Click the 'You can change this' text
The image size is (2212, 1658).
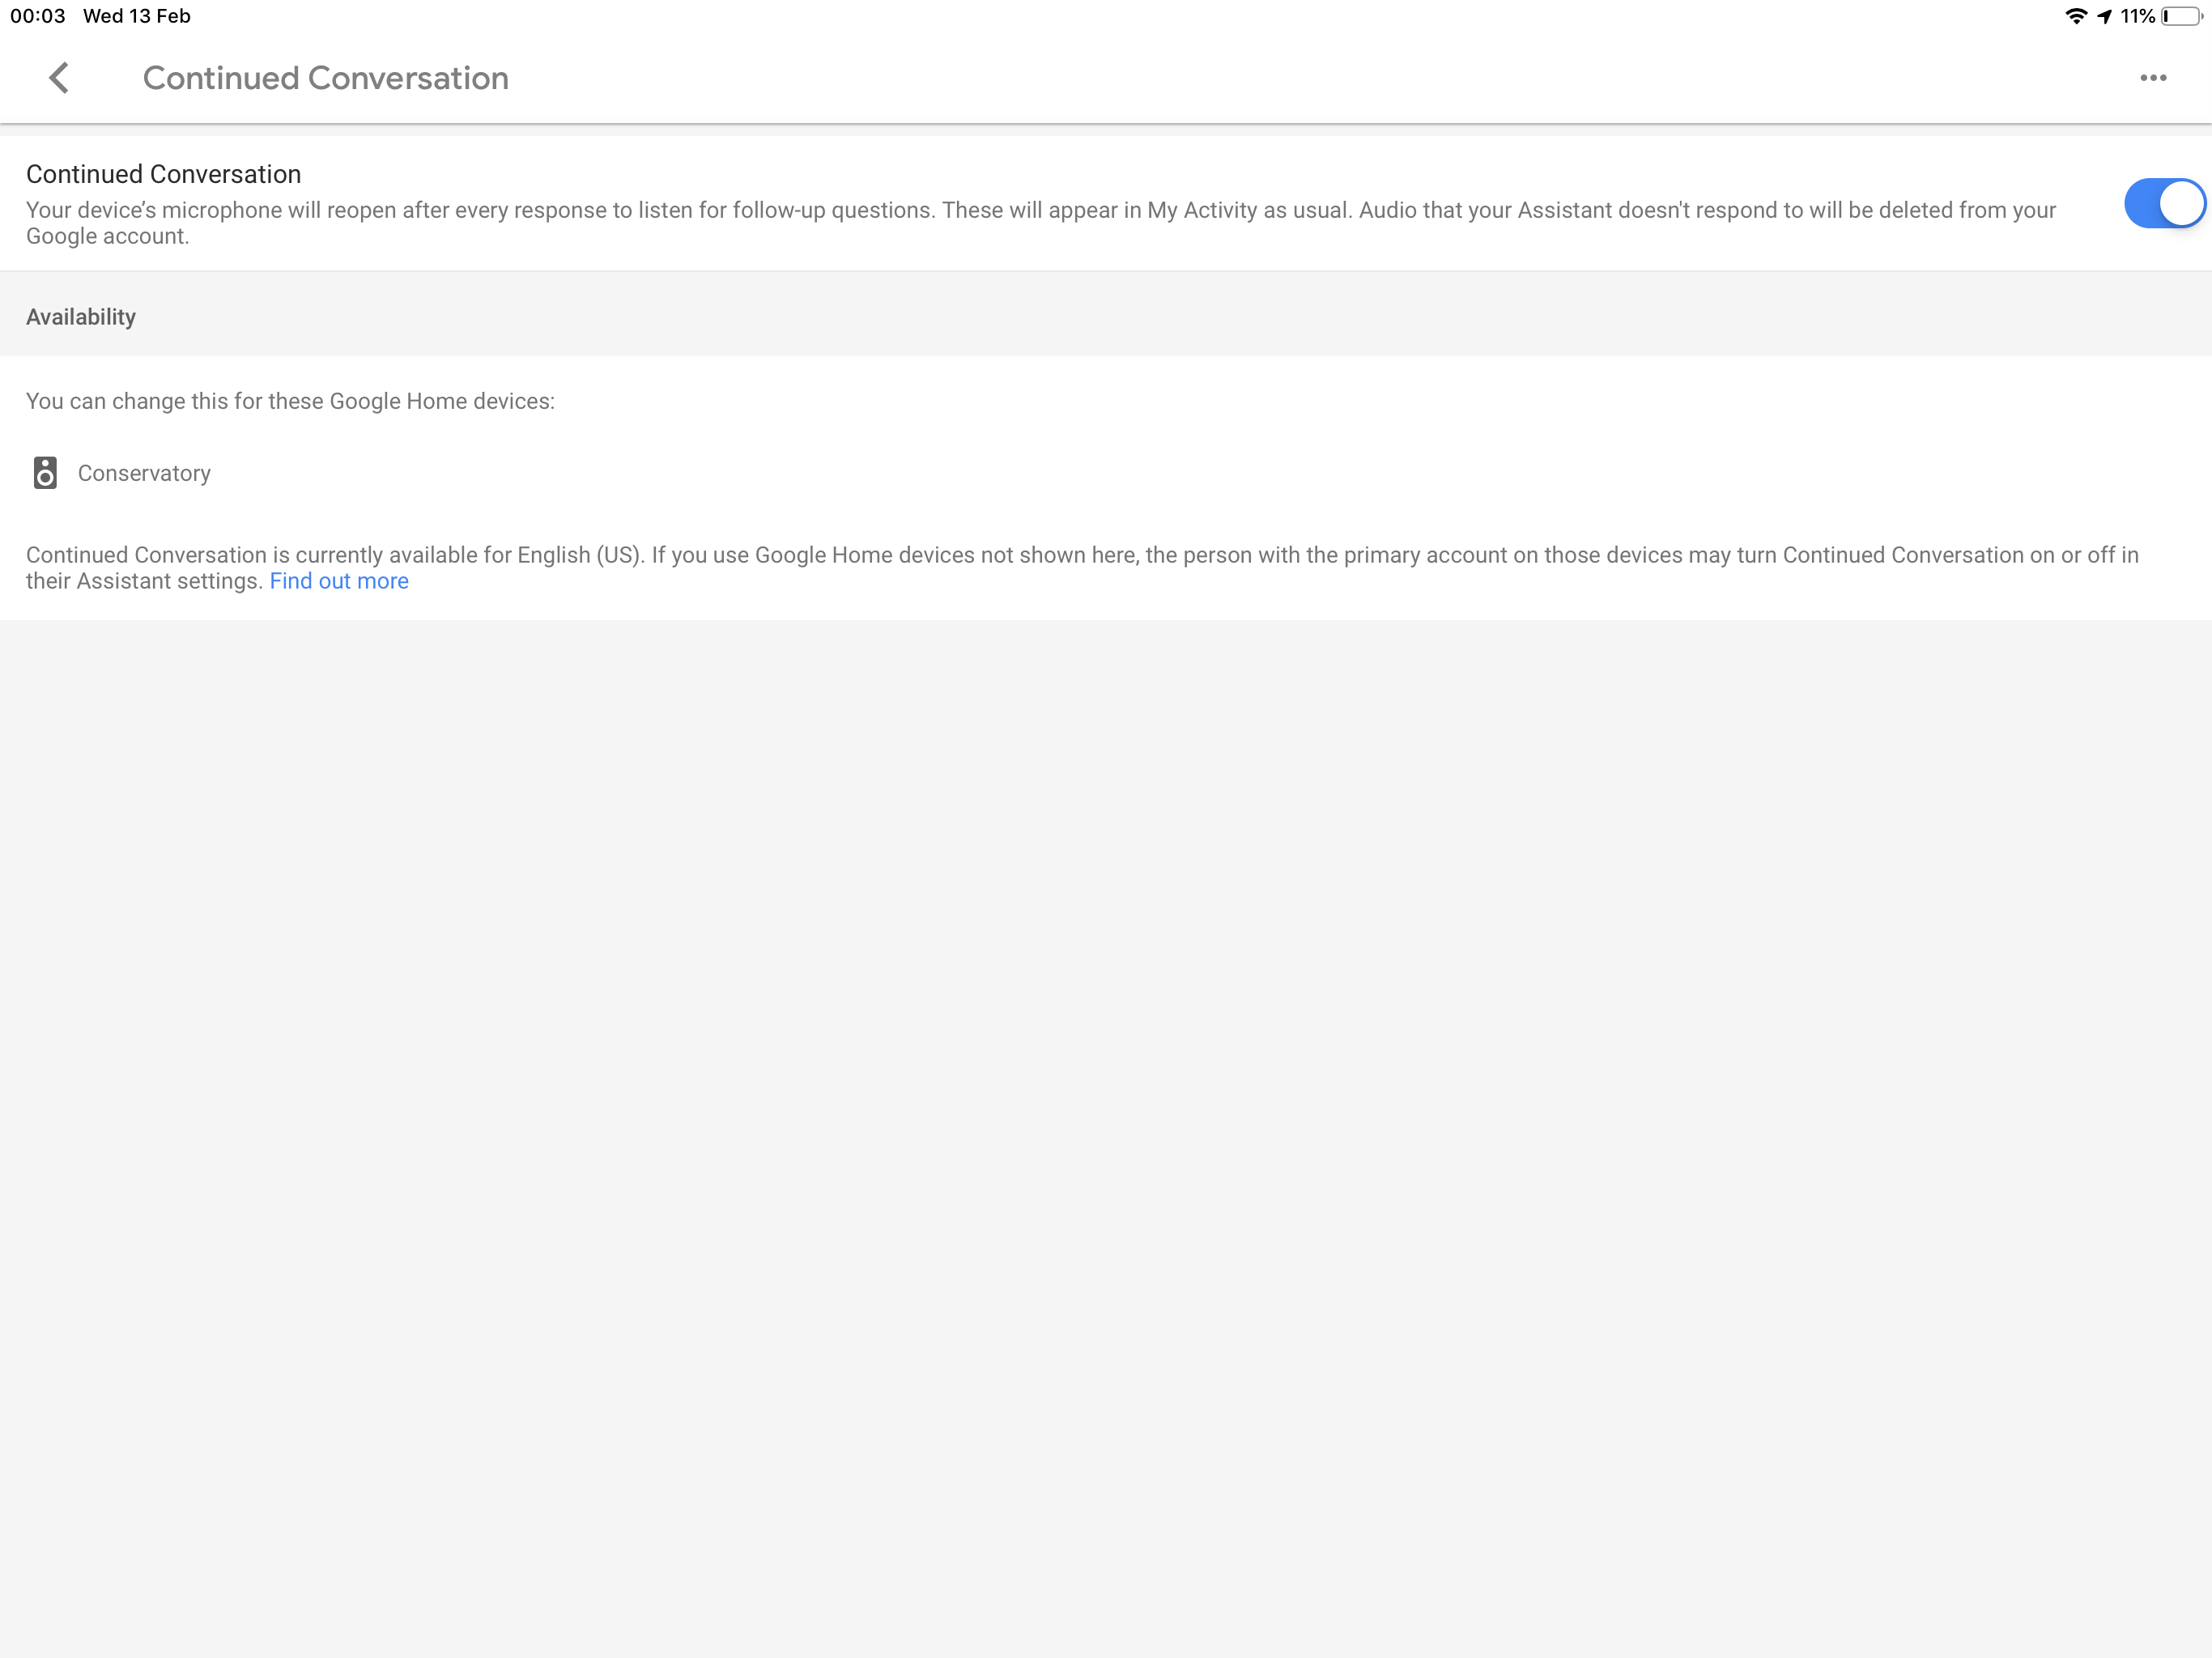click(x=290, y=401)
